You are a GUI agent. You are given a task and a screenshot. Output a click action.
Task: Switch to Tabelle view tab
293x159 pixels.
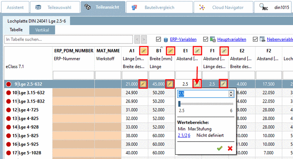16,30
